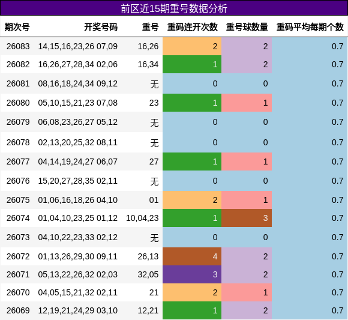Click numbers 04,14,19,24,27 06,07
348x320 pixels.
pyautogui.click(x=77, y=162)
